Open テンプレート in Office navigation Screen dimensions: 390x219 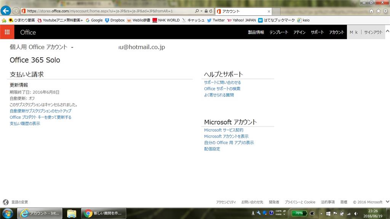278,32
